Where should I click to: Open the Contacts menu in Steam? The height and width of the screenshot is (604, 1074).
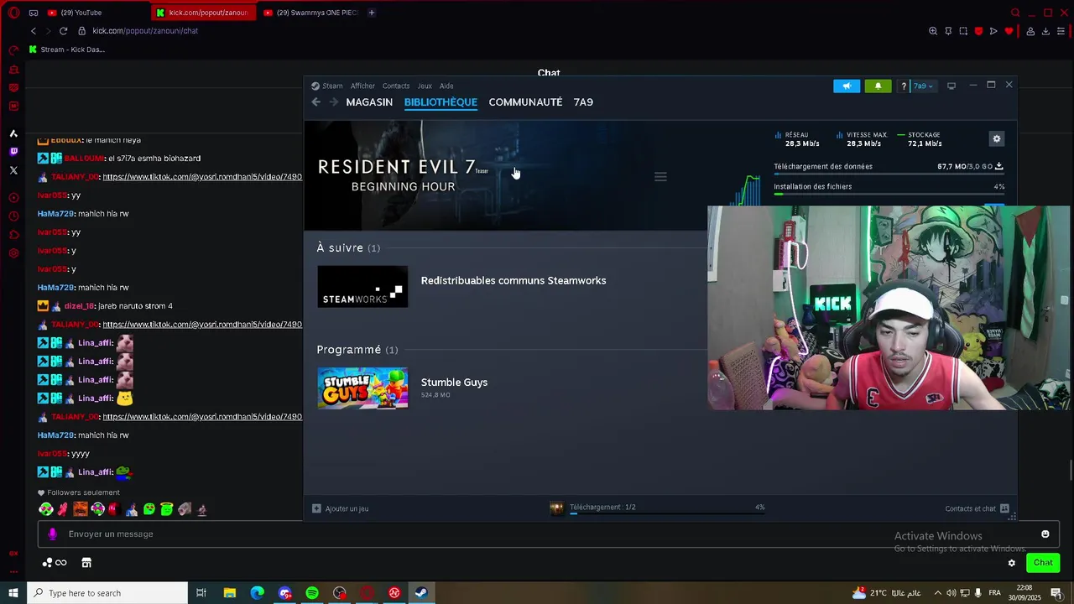click(396, 86)
